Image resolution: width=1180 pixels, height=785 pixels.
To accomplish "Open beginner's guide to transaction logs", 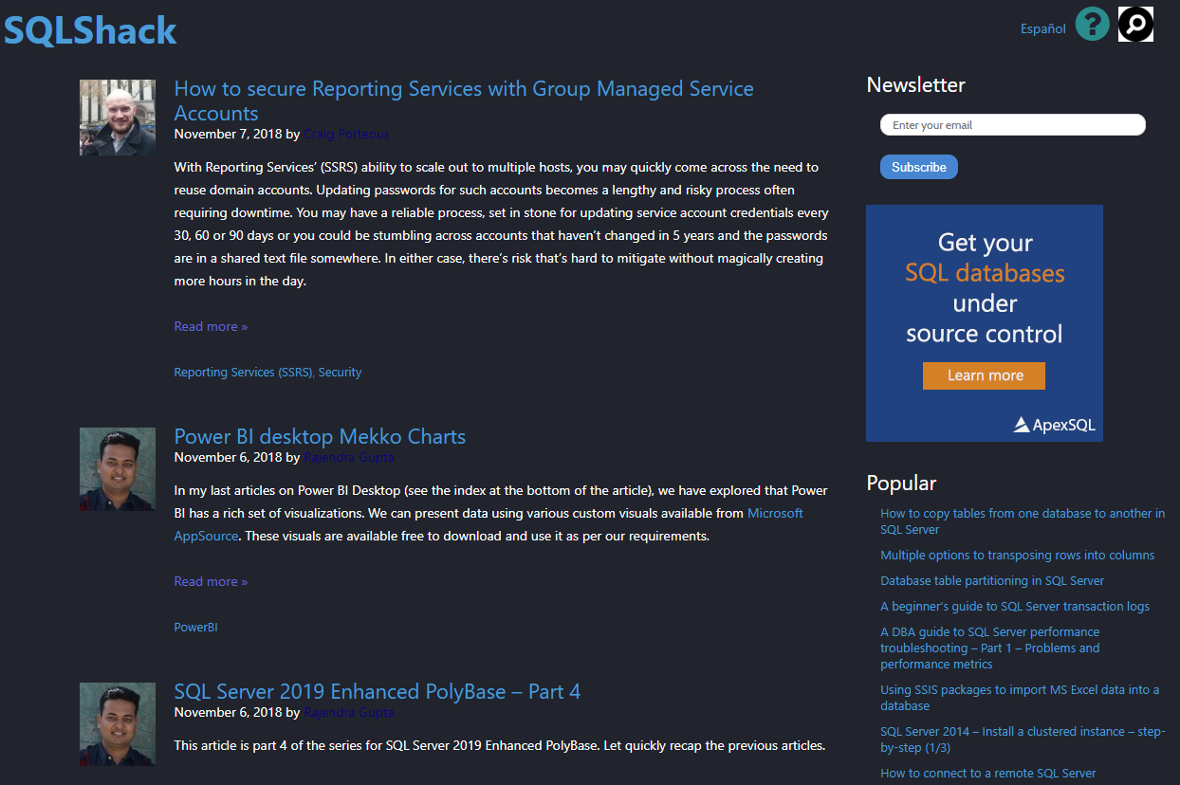I will click(x=1015, y=607).
